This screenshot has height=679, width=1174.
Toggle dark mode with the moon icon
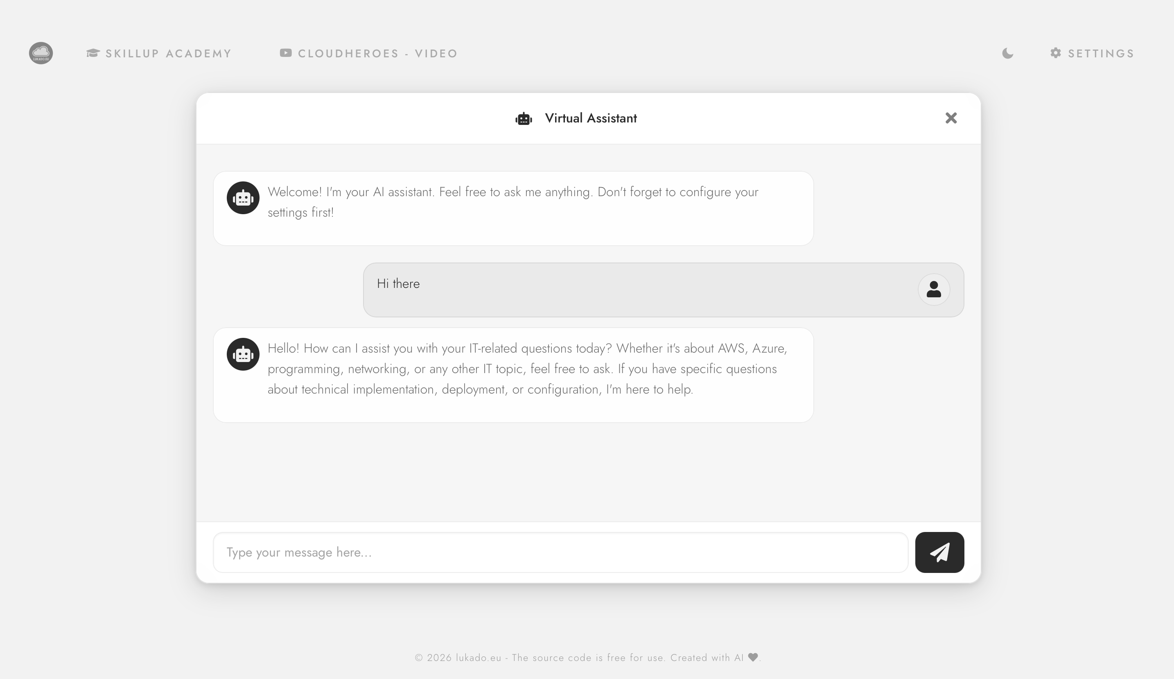tap(1007, 53)
